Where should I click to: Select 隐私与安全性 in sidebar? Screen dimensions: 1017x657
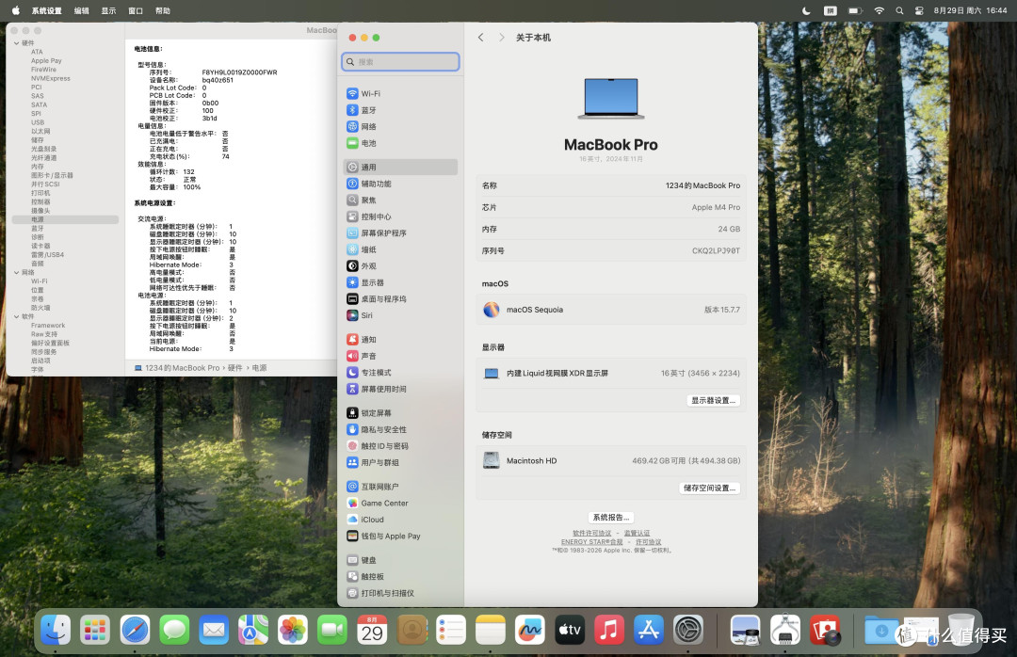pyautogui.click(x=400, y=429)
